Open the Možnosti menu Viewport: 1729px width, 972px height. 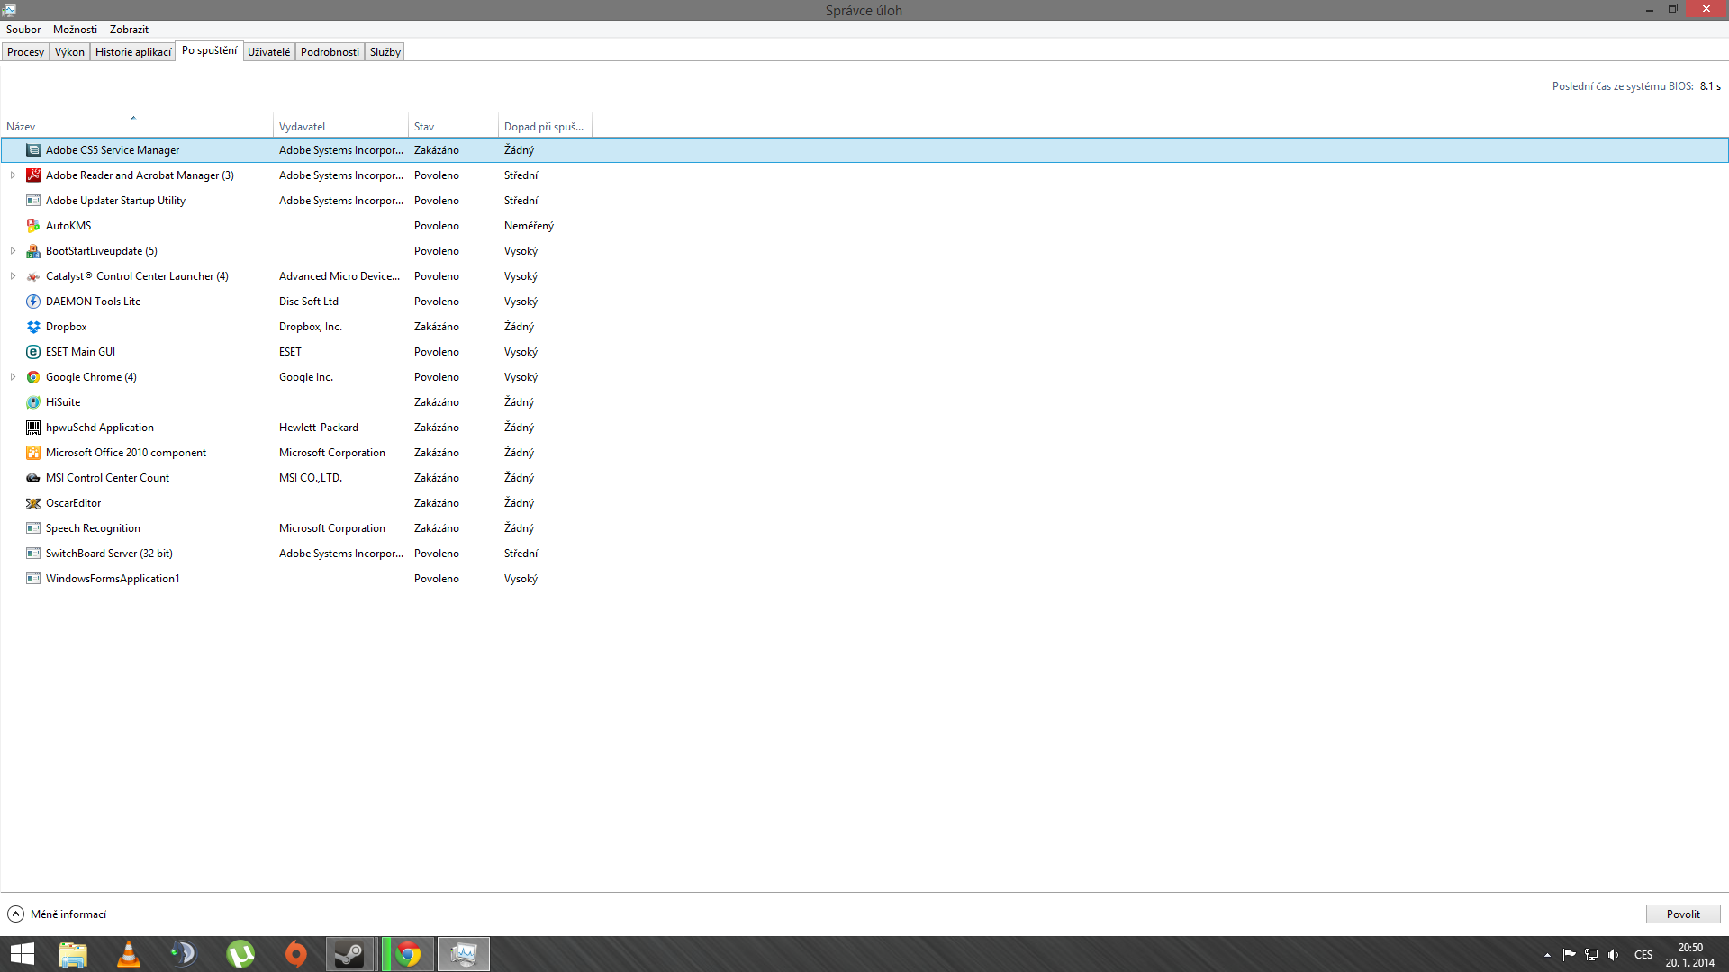pyautogui.click(x=75, y=30)
